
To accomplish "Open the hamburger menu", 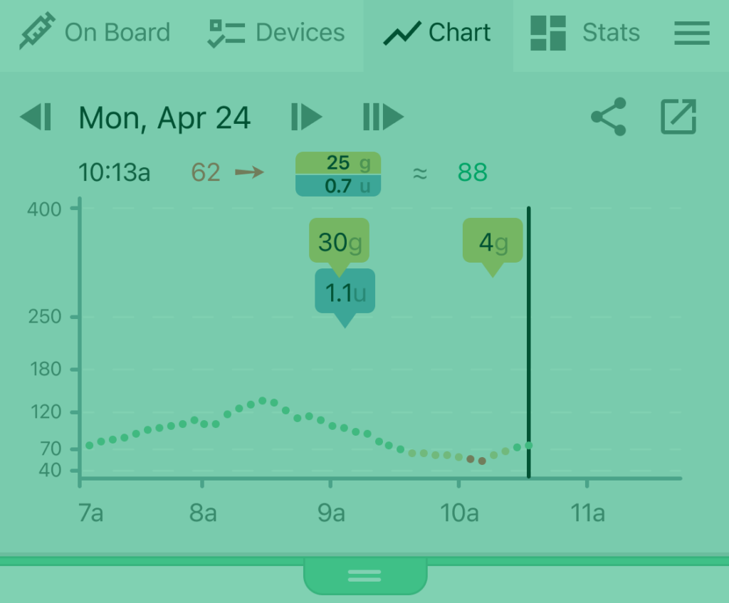I will [692, 33].
